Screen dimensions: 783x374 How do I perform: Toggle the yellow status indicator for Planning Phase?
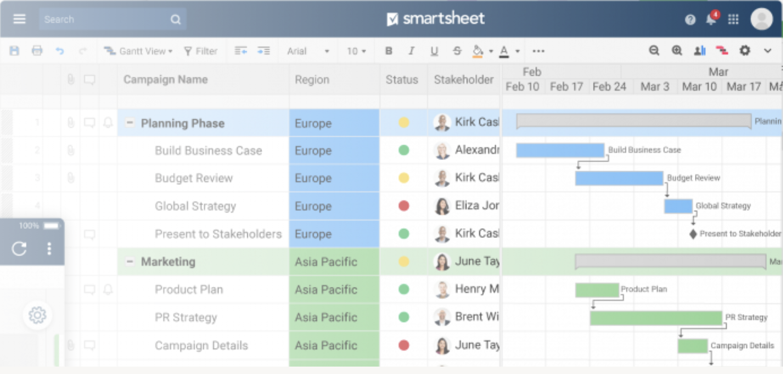(x=403, y=122)
